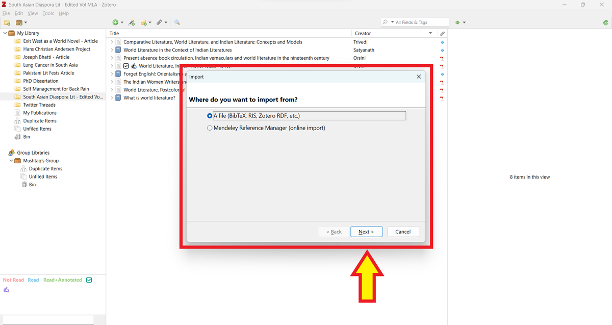Open the View menu
Screen dimensions: 612x325
33,13
